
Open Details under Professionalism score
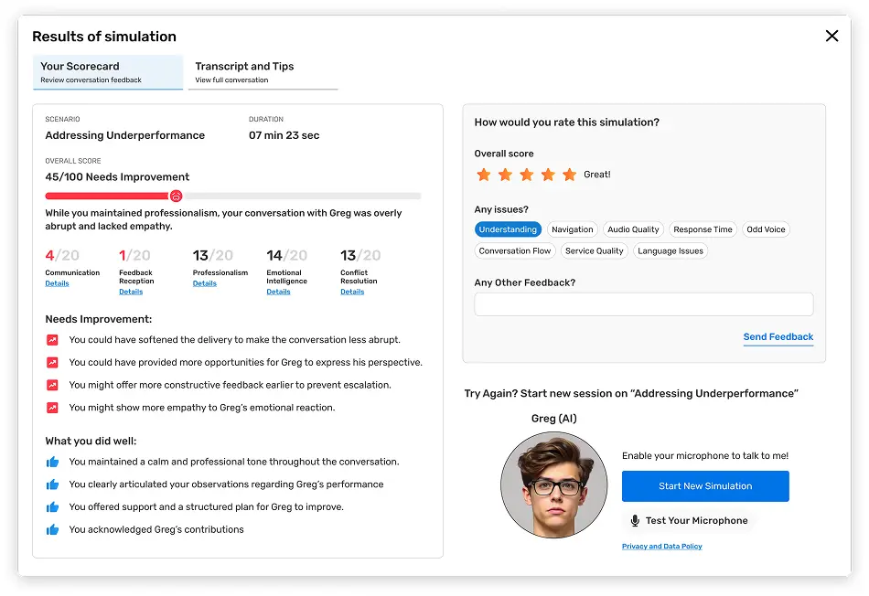click(x=205, y=283)
